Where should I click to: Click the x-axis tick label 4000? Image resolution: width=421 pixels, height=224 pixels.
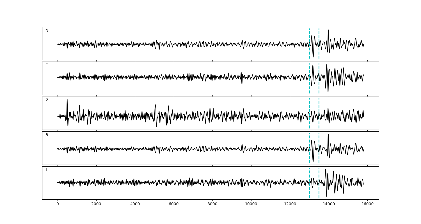(x=135, y=204)
